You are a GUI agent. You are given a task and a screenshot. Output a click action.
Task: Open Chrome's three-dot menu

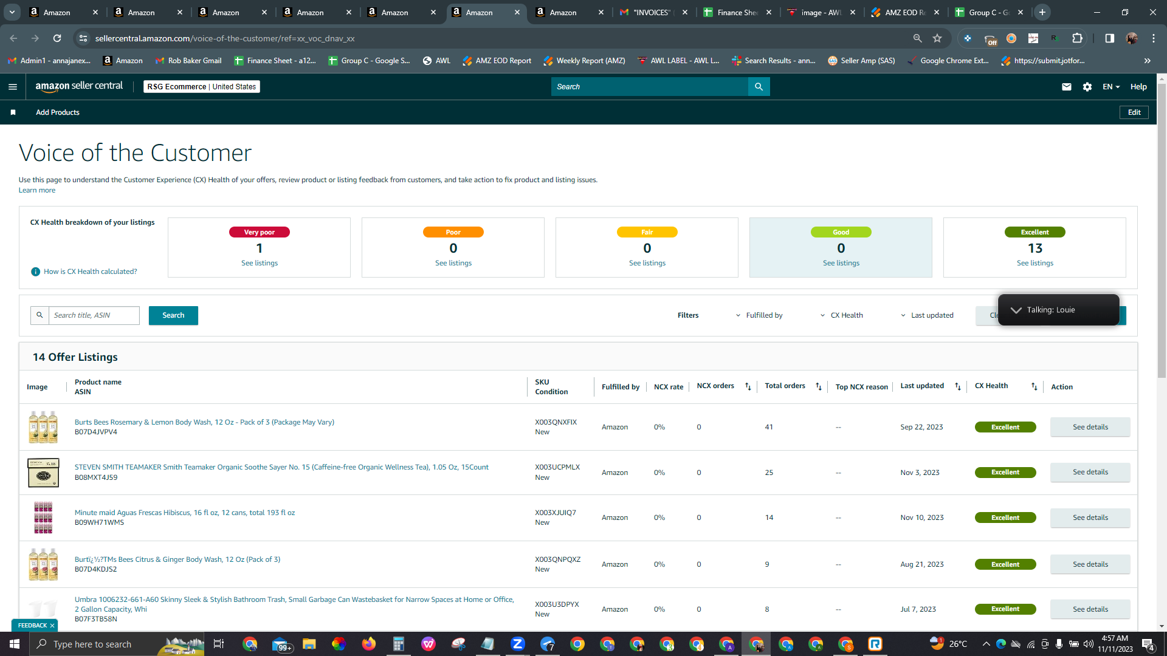click(1154, 38)
